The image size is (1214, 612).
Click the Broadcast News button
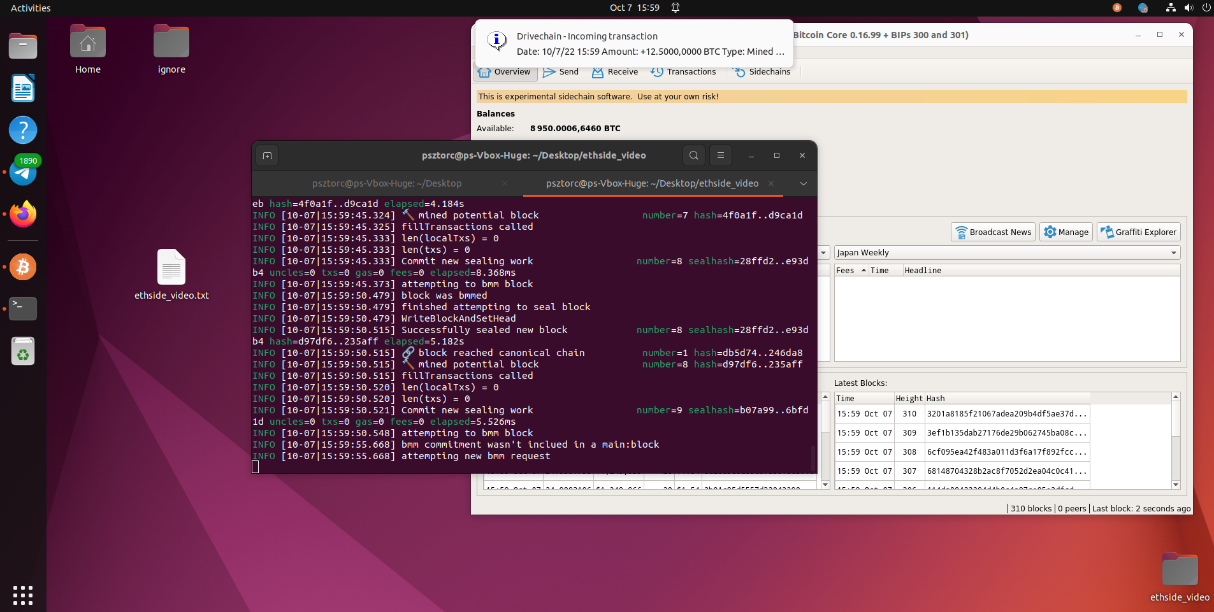[993, 232]
